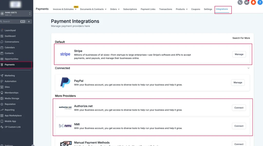Click the Authorize.net logo
The height and width of the screenshot is (146, 263).
click(65, 107)
